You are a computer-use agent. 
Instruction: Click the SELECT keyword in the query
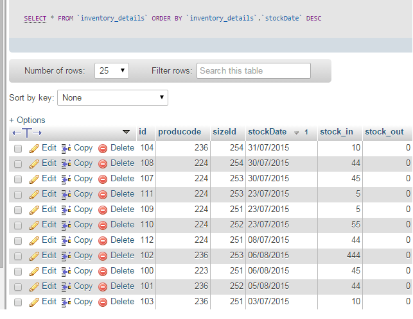[x=35, y=19]
